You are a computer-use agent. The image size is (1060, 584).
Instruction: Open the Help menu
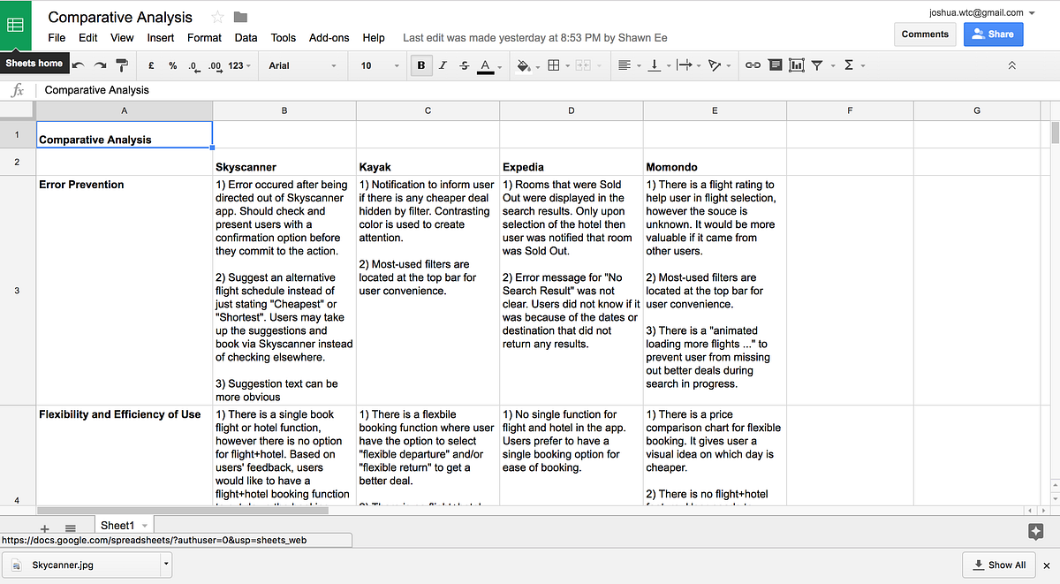coord(374,38)
